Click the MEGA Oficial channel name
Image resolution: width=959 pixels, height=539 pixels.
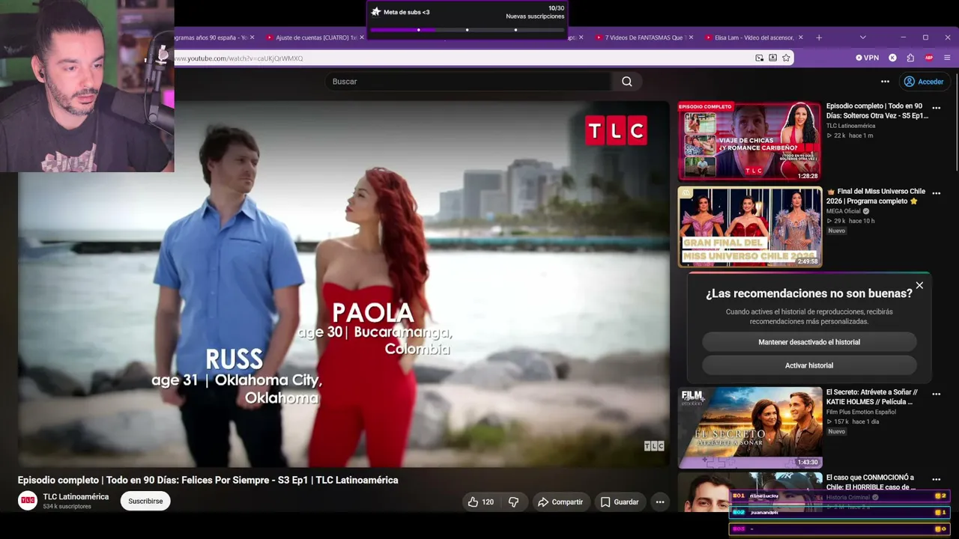844,211
